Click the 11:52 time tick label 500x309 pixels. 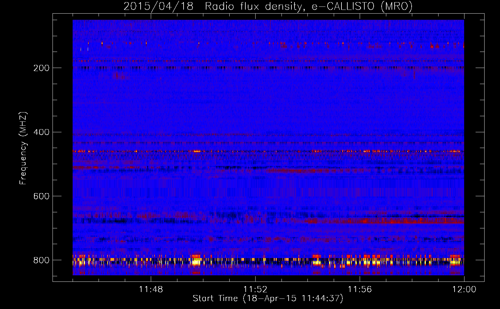(255, 290)
